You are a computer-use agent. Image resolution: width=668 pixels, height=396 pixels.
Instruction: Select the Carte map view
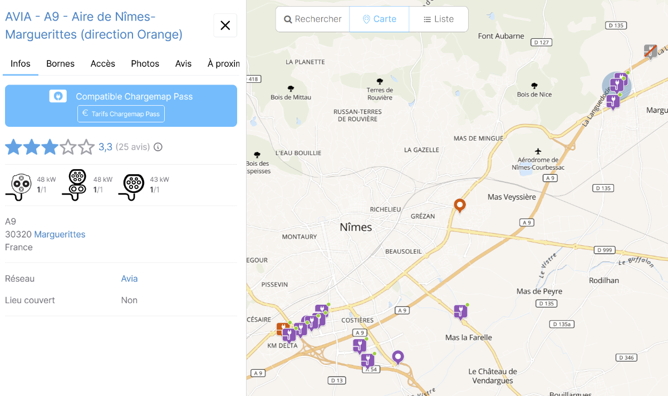coord(379,19)
